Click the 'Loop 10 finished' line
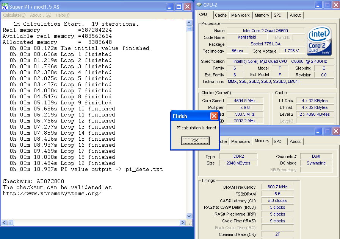The height and width of the screenshot is (239, 340). 62,109
